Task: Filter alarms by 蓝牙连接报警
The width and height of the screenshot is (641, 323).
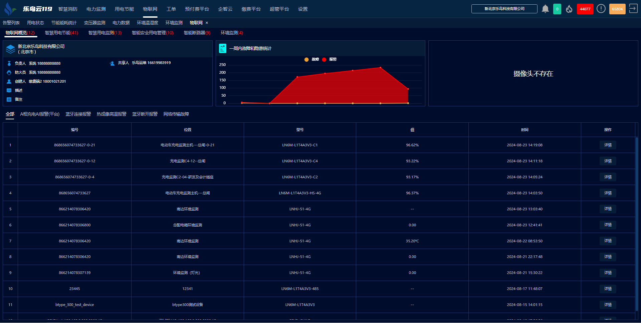Action: tap(78, 114)
